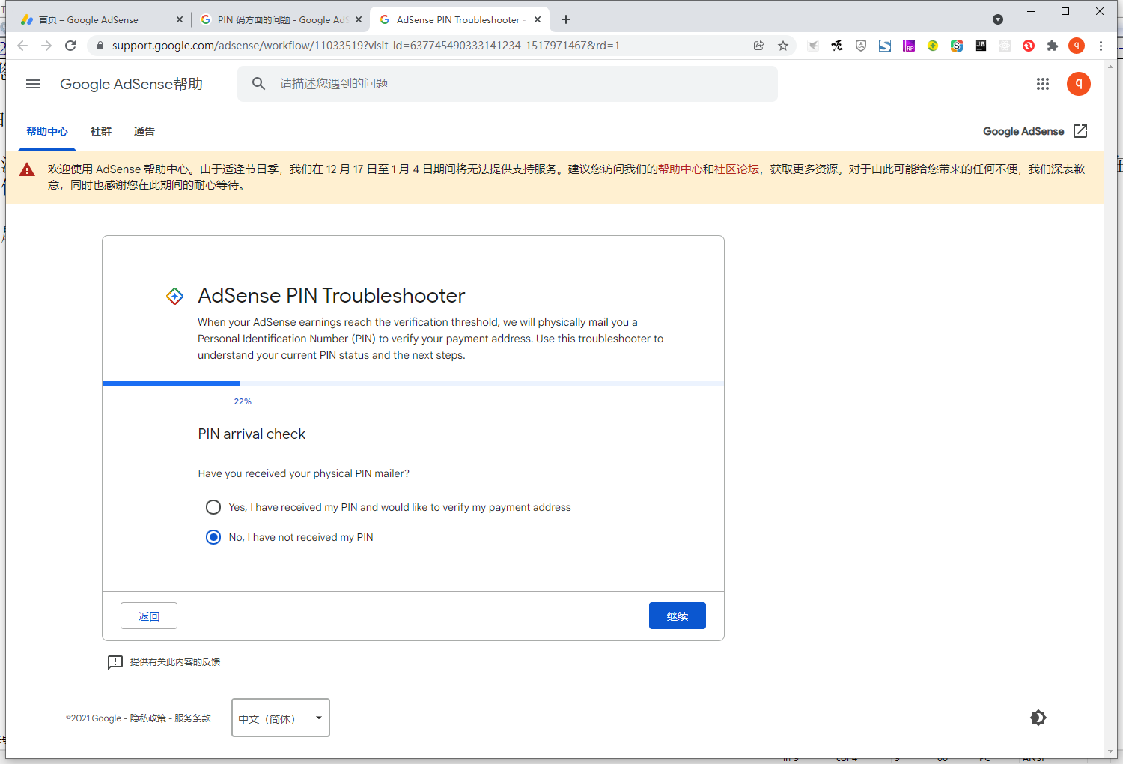This screenshot has height=764, width=1123.
Task: Open the browser Extensions puzzle menu
Action: pyautogui.click(x=1053, y=46)
